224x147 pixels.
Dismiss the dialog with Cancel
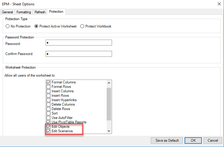point(213,140)
